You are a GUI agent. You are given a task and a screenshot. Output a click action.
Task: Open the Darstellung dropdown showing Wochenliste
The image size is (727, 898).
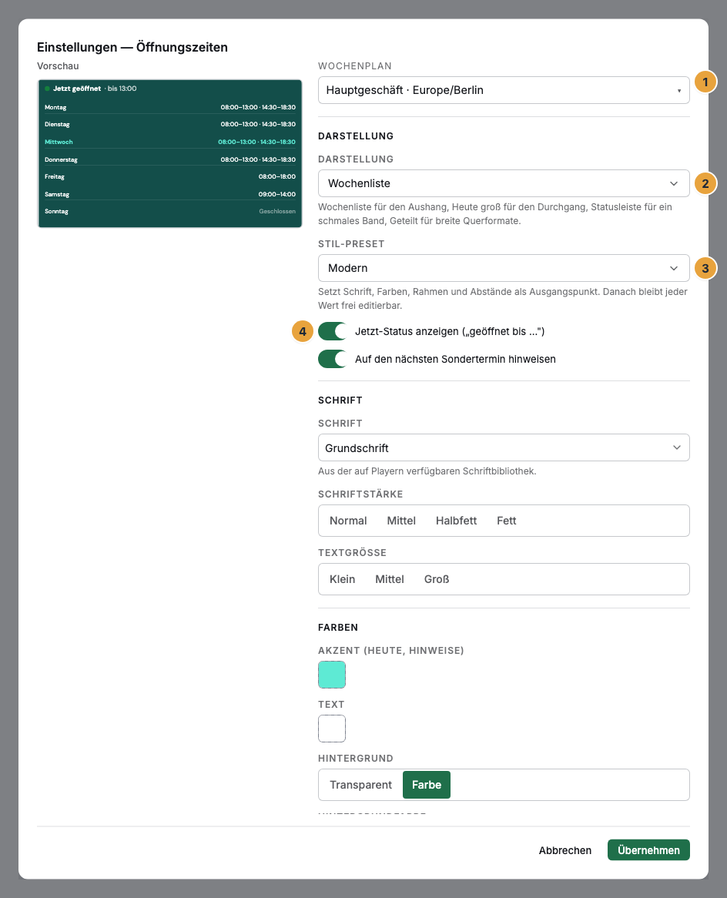[x=504, y=183]
